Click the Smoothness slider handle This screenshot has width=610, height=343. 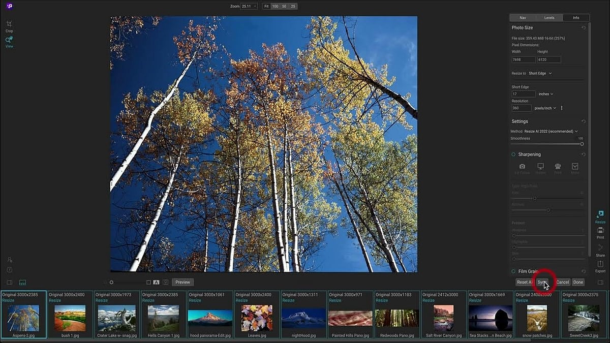click(582, 144)
